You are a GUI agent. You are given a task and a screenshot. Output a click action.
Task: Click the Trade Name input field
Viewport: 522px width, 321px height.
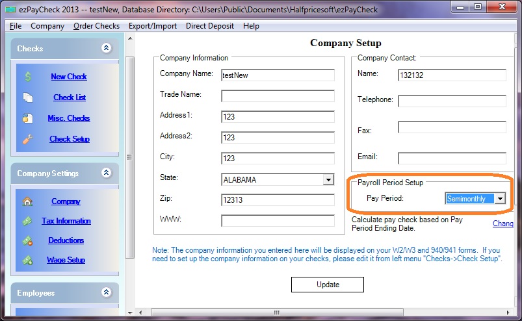coord(278,96)
